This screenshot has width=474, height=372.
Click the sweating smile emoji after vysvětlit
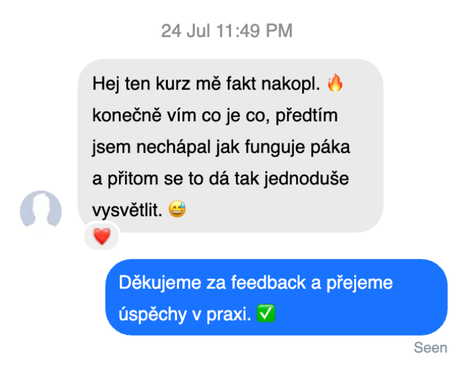tap(177, 209)
